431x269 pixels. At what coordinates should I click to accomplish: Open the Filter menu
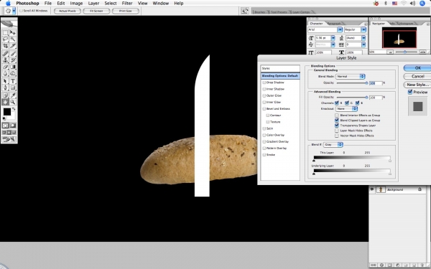[x=127, y=4]
